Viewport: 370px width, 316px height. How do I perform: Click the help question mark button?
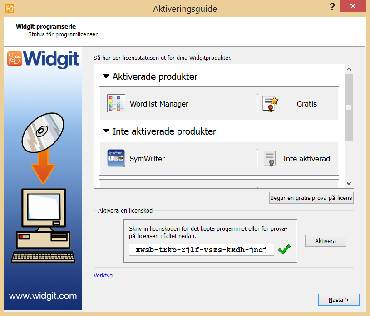(x=332, y=6)
